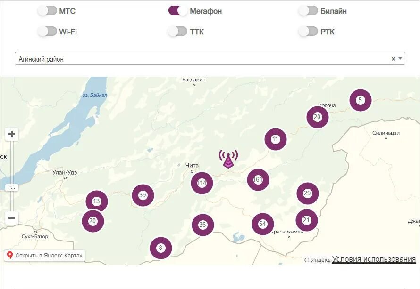
Task: Click the map zoom slider handle
Action: pyautogui.click(x=12, y=187)
